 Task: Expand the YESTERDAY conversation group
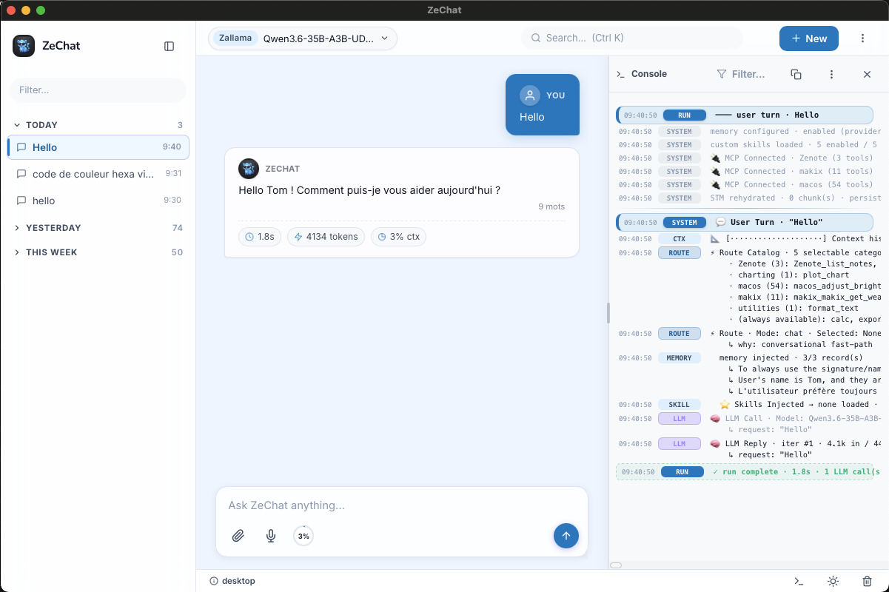click(x=98, y=228)
